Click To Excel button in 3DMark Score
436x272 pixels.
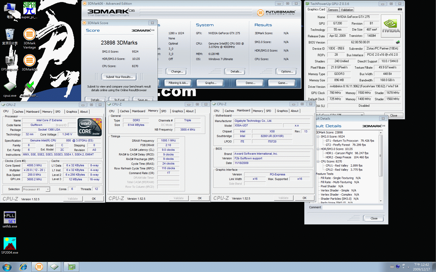tap(119, 99)
